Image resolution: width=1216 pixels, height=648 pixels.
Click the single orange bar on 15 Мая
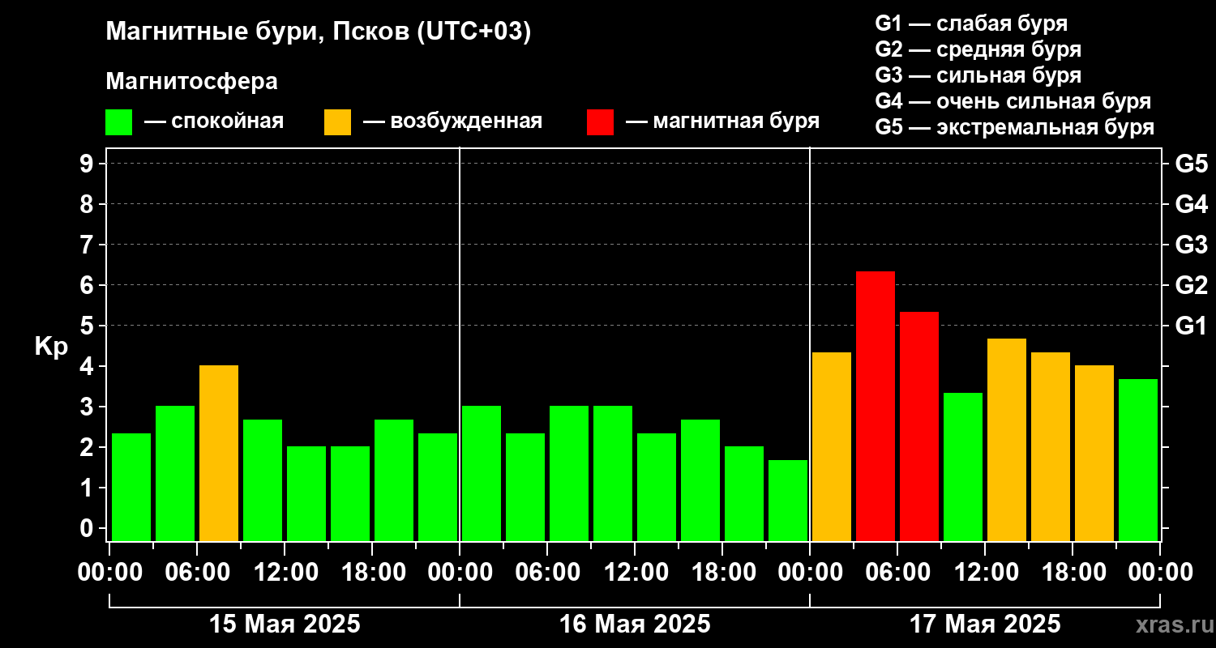tap(219, 453)
